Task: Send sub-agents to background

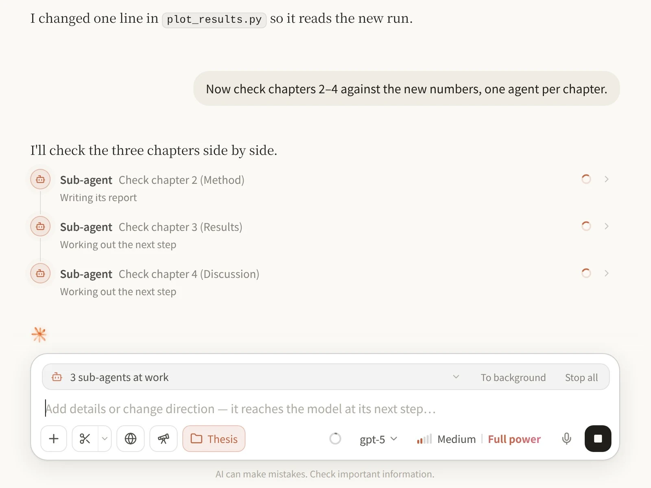Action: tap(513, 377)
